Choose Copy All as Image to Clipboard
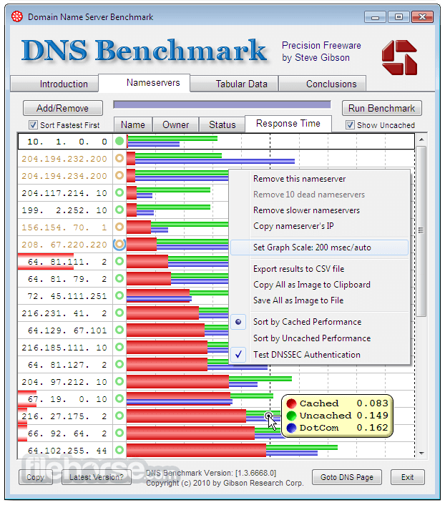 [312, 285]
